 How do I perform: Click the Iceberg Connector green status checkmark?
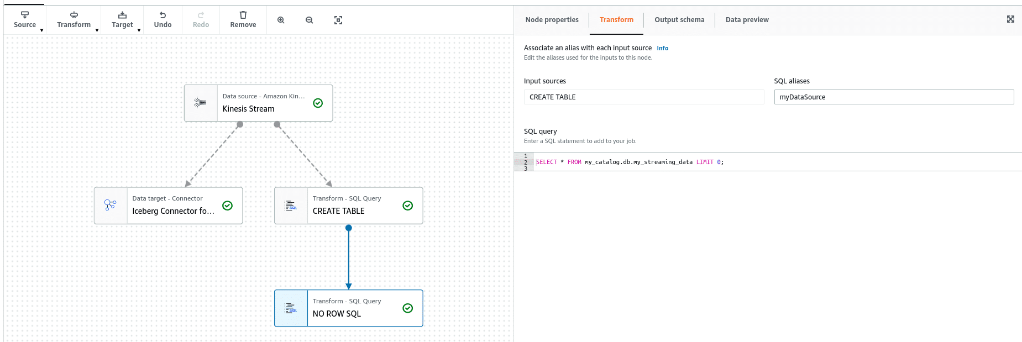(x=227, y=206)
